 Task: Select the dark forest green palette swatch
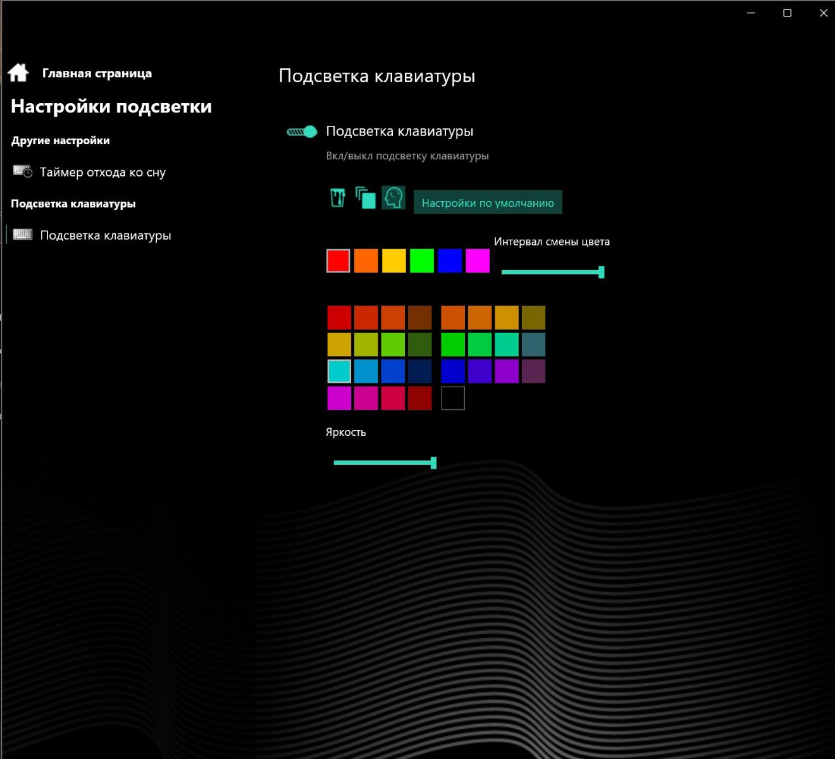420,345
